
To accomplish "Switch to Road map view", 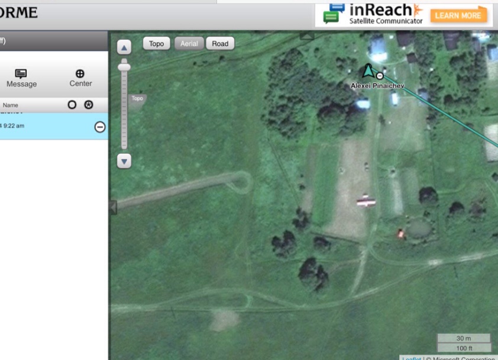I will pos(220,43).
